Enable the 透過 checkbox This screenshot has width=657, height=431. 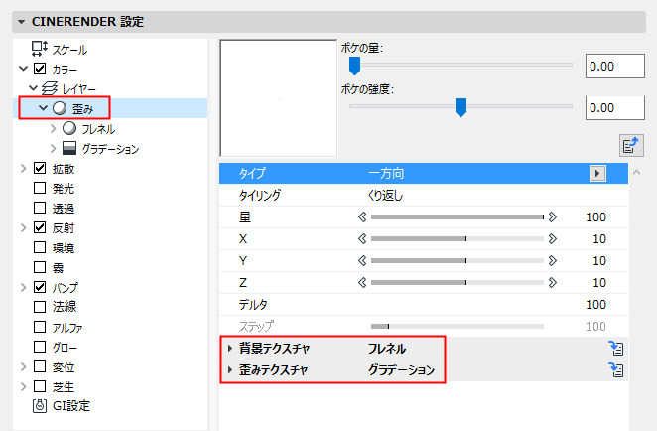point(40,208)
